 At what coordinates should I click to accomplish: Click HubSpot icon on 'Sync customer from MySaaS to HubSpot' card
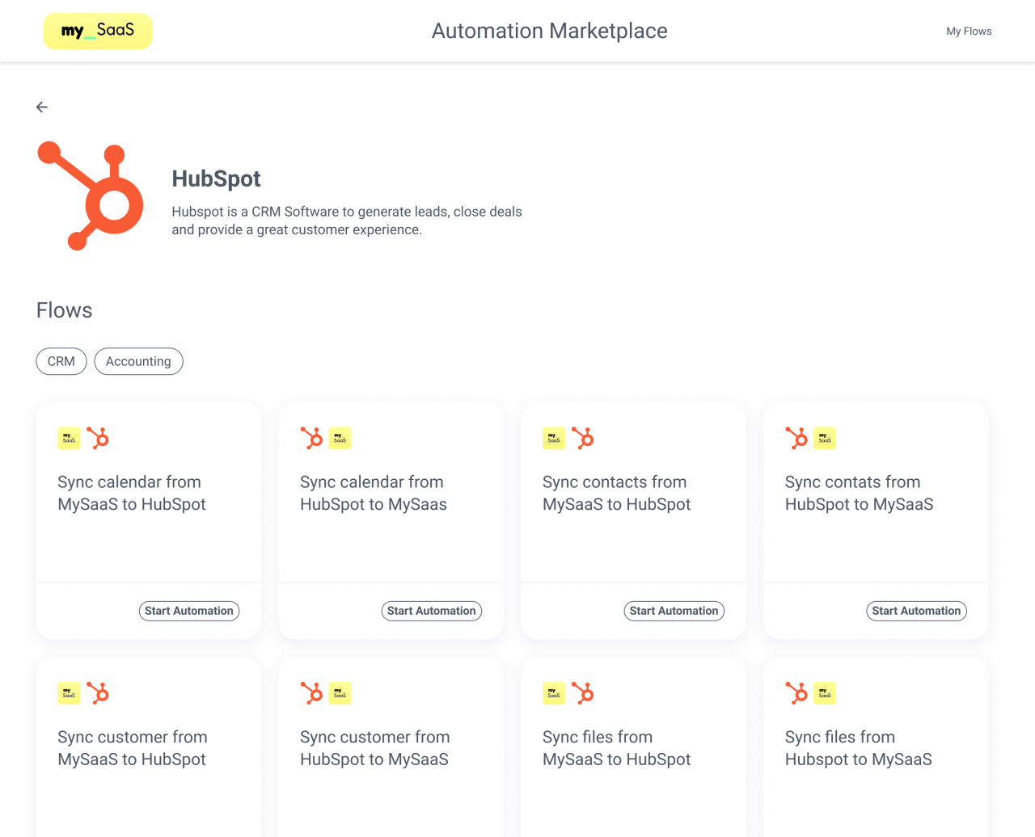pos(98,693)
